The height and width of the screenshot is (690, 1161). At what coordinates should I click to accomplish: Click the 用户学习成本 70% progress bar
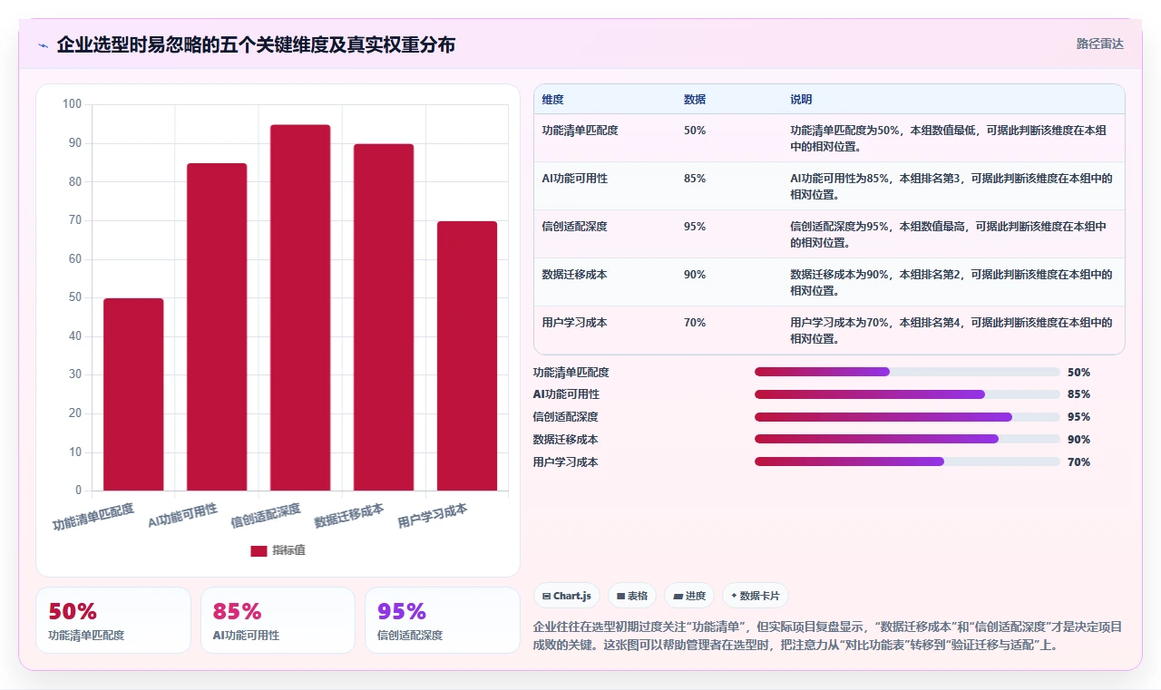pos(907,462)
